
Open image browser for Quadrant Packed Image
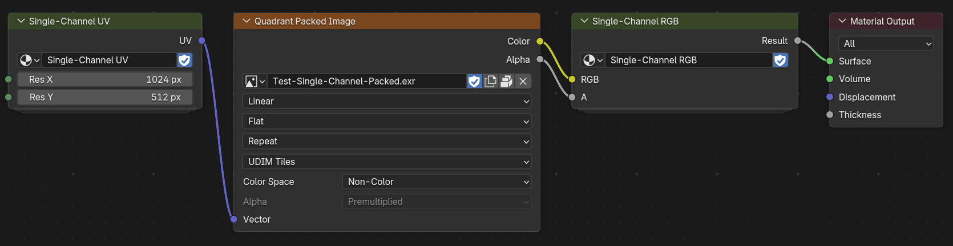255,81
